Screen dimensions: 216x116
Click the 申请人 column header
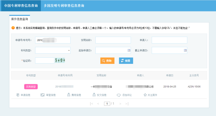tap(140, 75)
